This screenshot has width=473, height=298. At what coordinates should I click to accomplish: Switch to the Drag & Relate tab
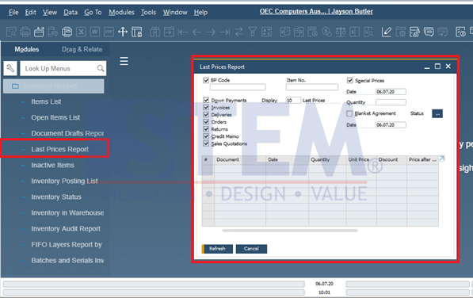82,49
